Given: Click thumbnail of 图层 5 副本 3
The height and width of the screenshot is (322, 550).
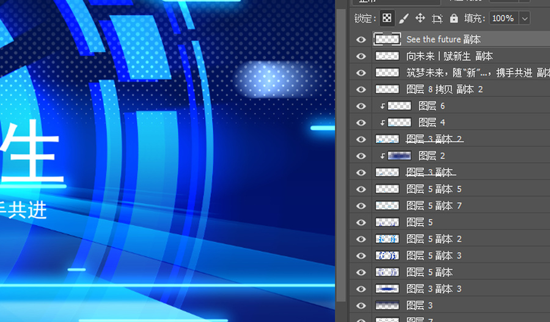Looking at the screenshot, I should point(387,256).
